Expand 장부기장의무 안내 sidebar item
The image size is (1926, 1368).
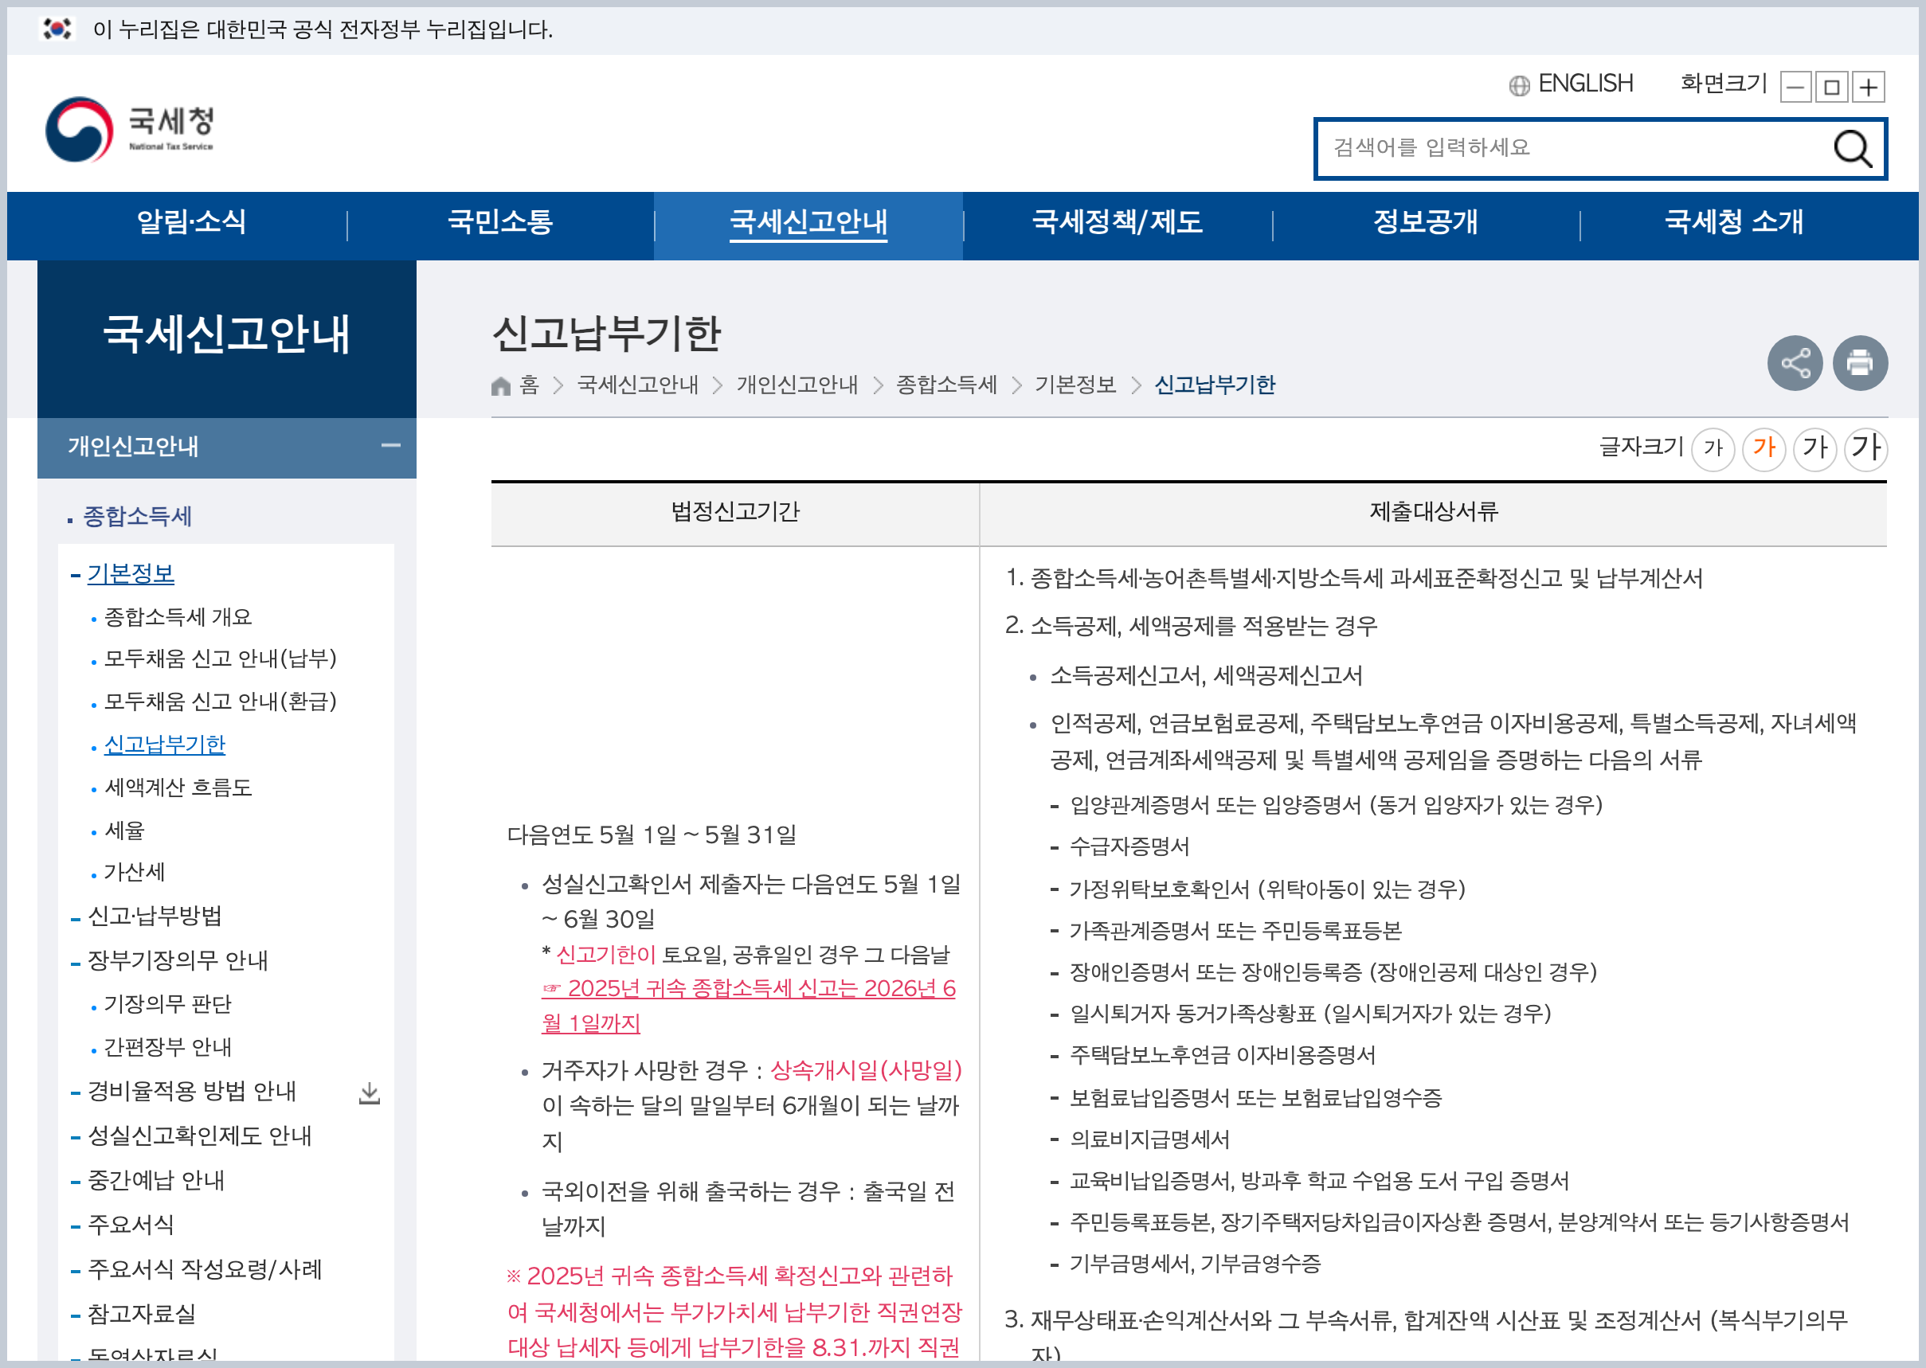click(x=178, y=960)
